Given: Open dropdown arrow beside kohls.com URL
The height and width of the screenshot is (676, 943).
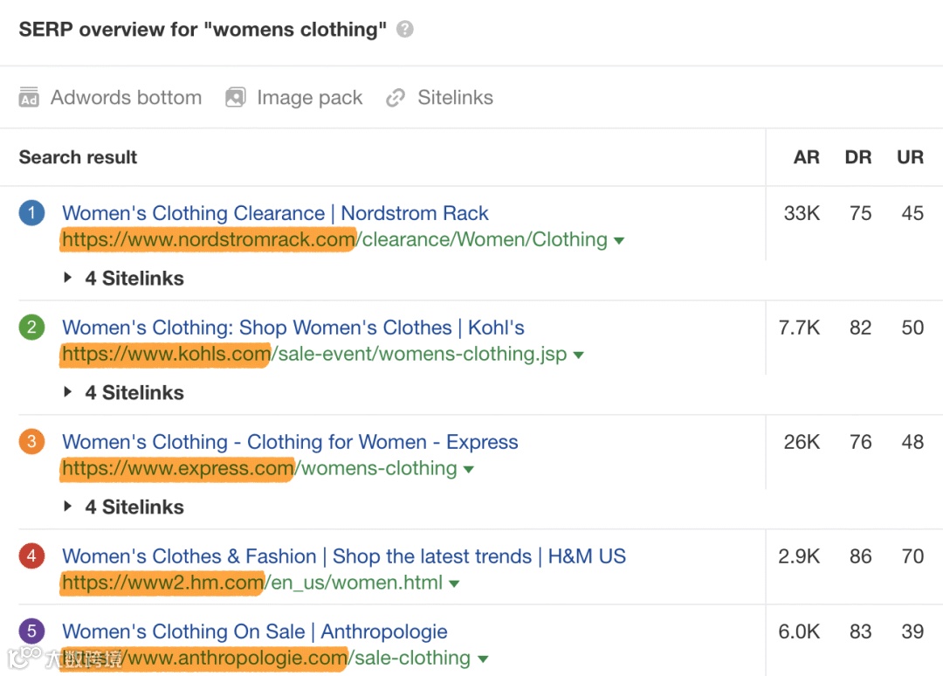Looking at the screenshot, I should pyautogui.click(x=578, y=355).
